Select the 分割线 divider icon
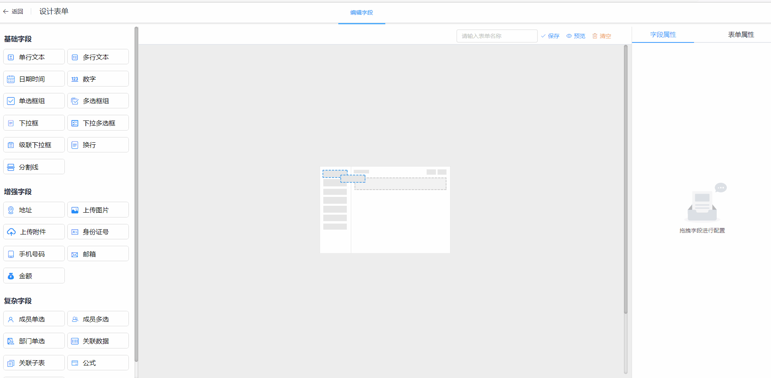This screenshot has width=771, height=378. 11,167
